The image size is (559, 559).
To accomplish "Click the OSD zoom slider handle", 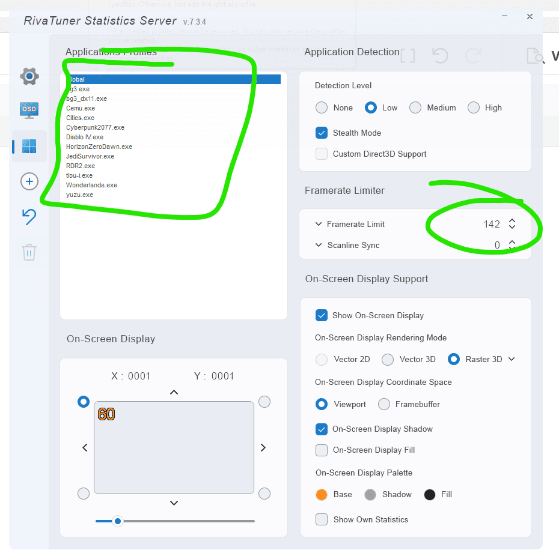I will point(118,521).
